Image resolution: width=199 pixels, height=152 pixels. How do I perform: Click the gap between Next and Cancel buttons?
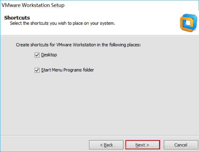(162, 145)
